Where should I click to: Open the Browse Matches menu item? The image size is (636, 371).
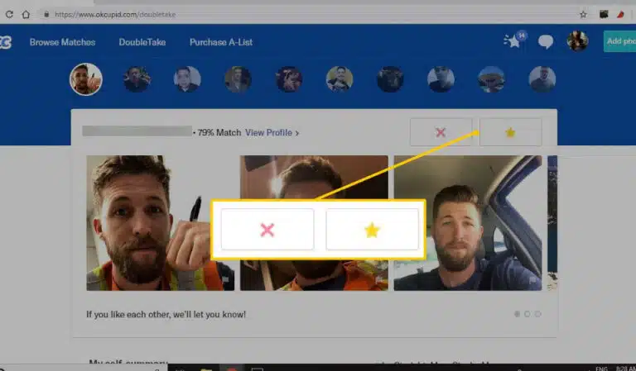pos(62,42)
